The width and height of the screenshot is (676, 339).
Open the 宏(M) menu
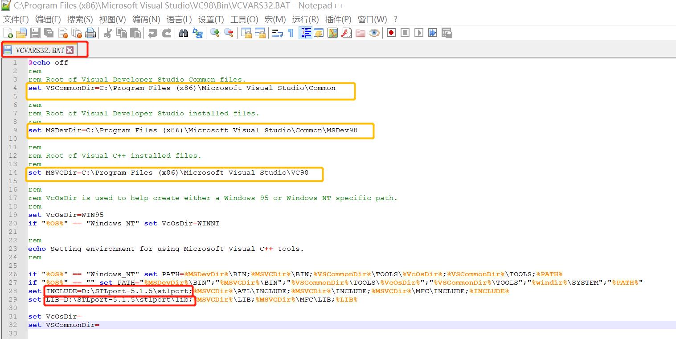point(275,20)
